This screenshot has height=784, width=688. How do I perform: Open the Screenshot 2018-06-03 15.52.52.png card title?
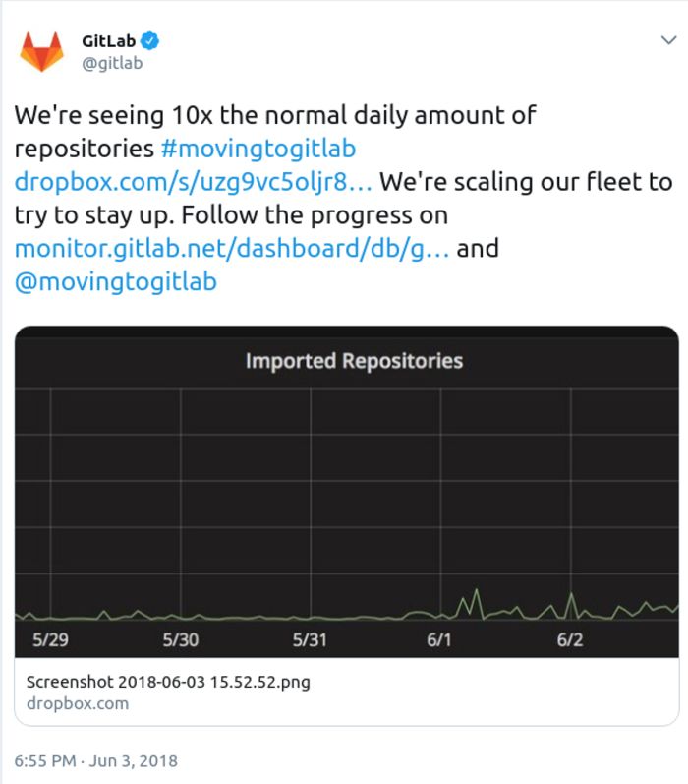(x=168, y=682)
